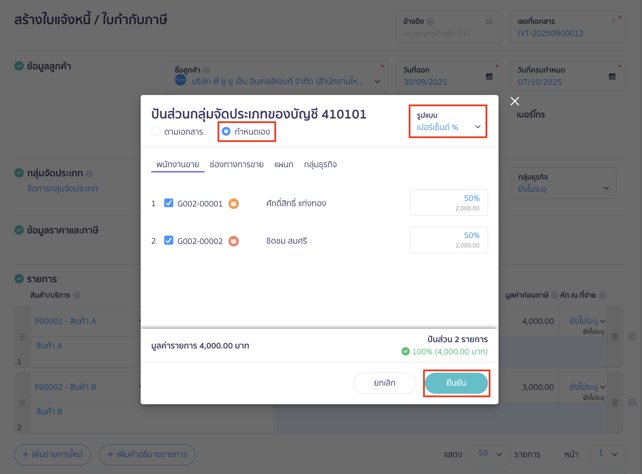Click the help icon next to ชื่อลูกค้า
This screenshot has height=474, width=642.
[207, 70]
